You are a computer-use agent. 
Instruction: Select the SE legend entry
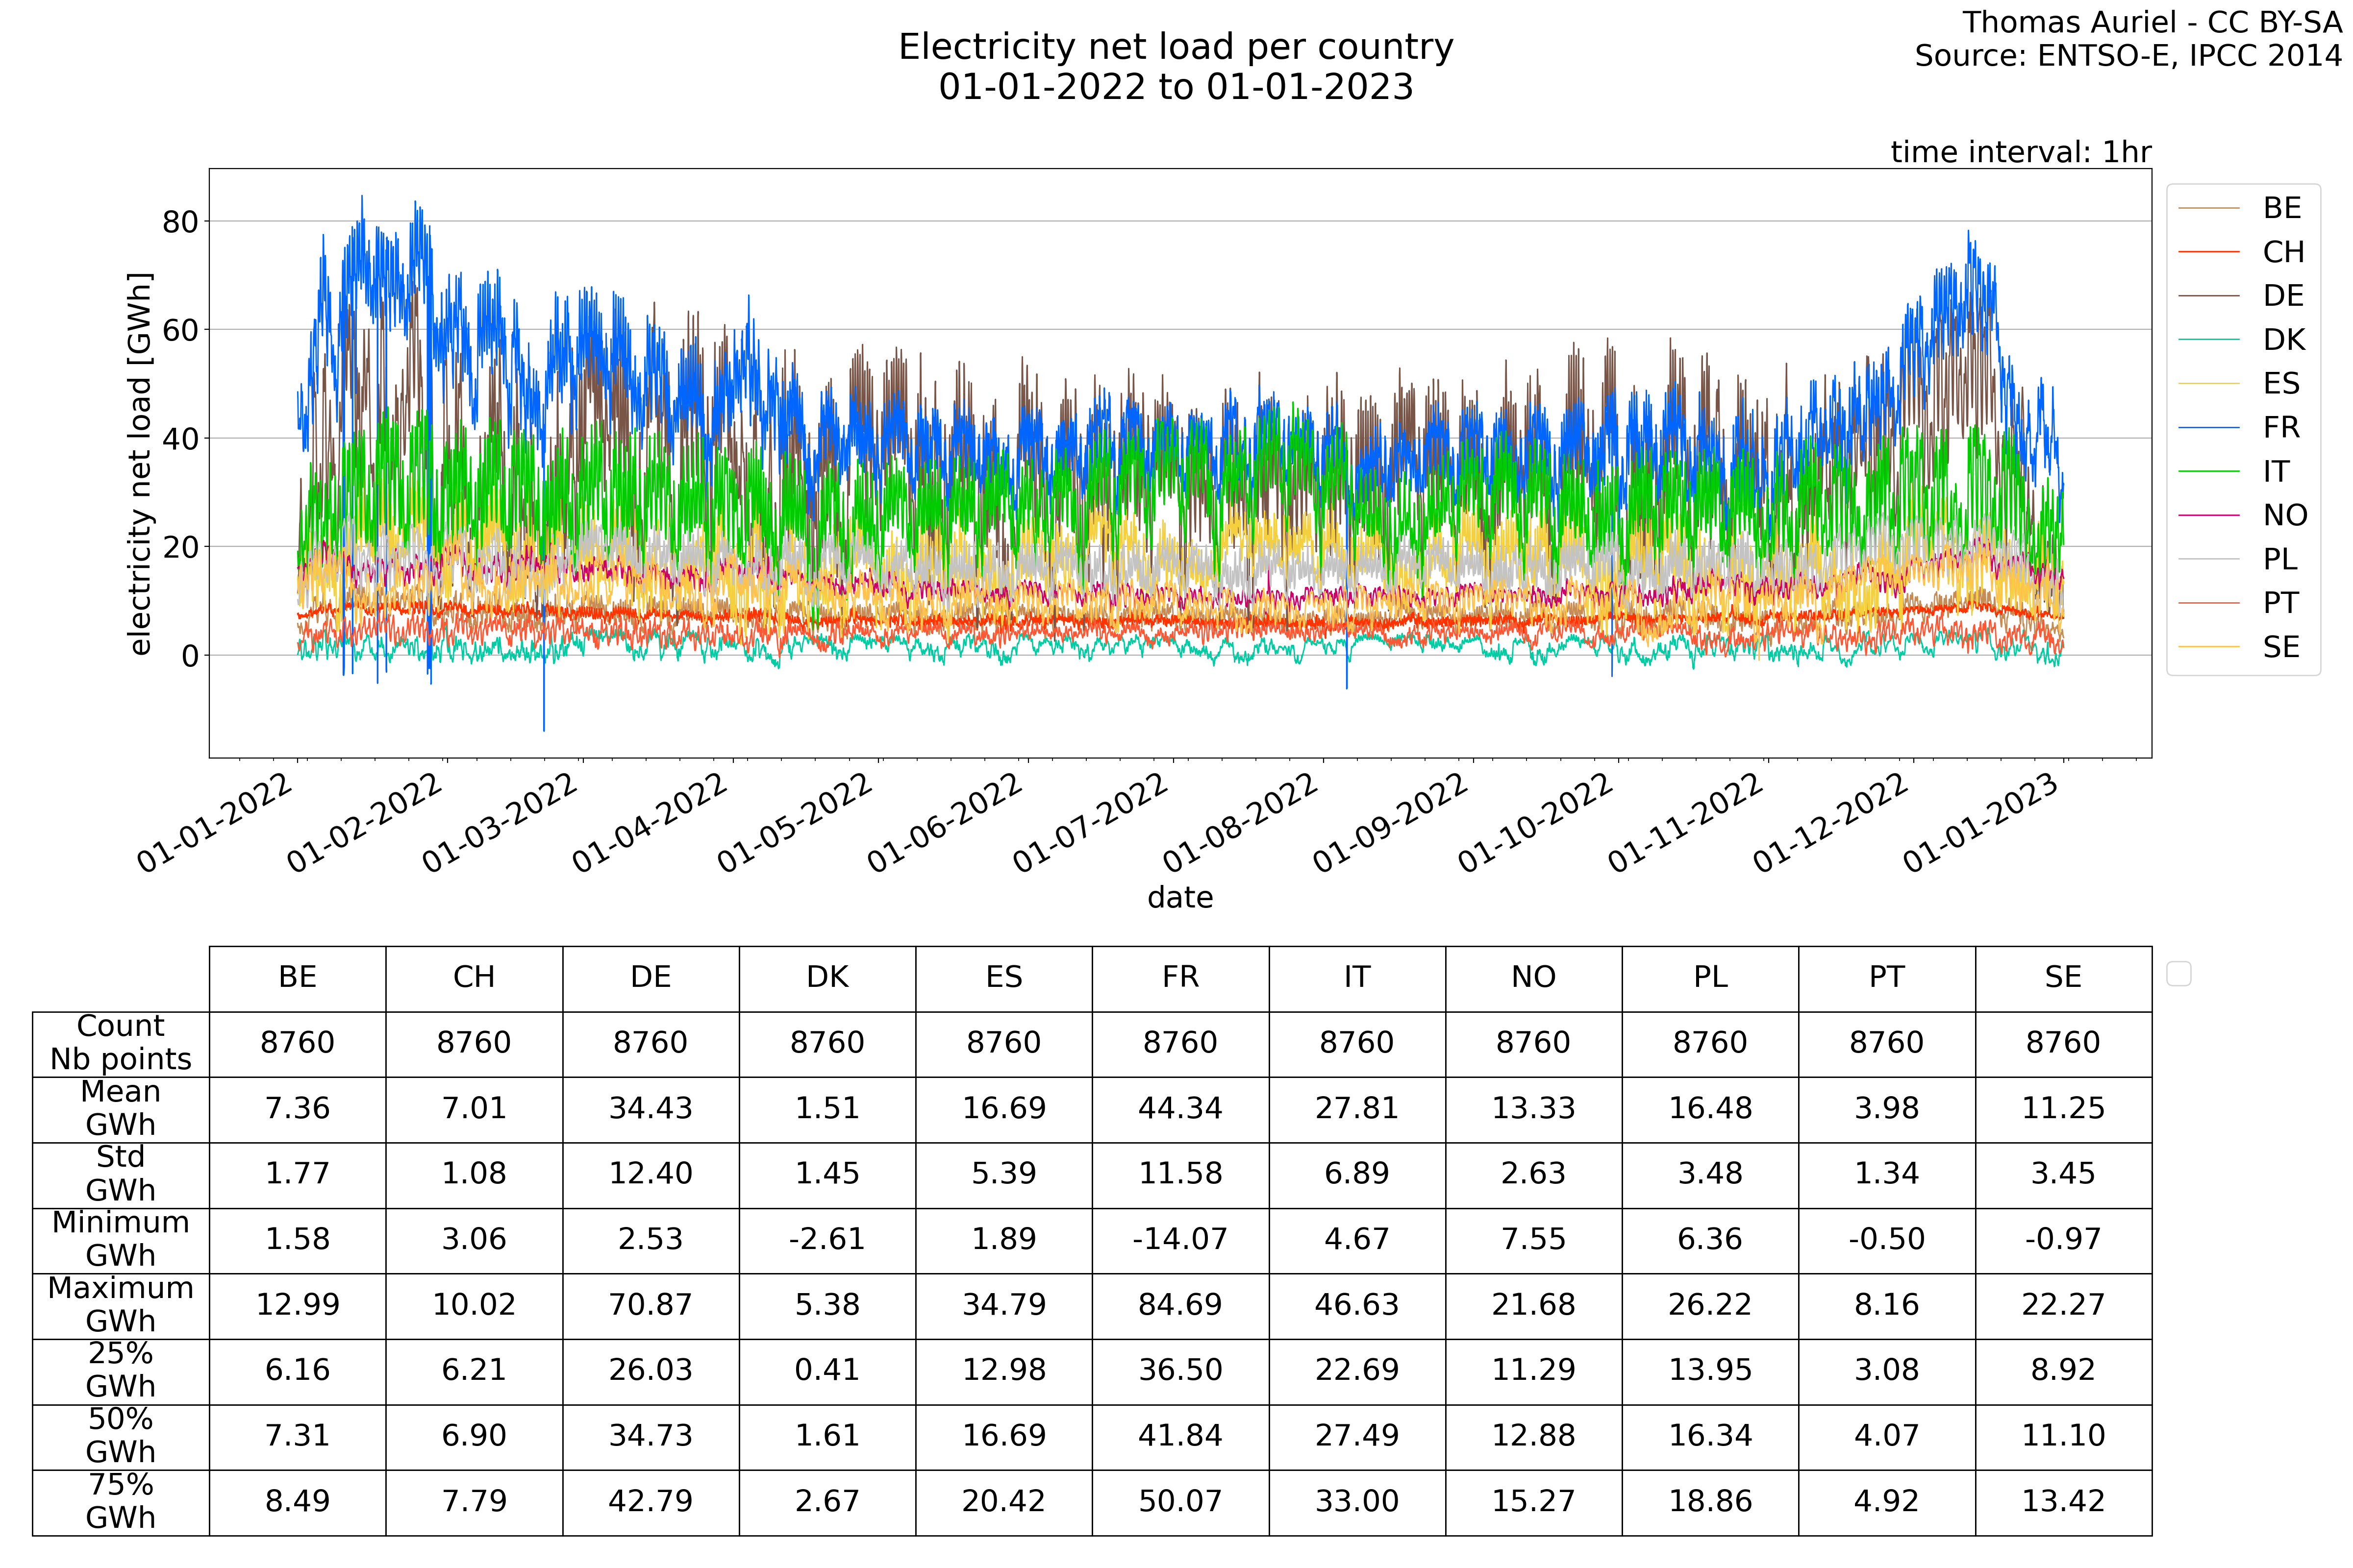click(2281, 648)
